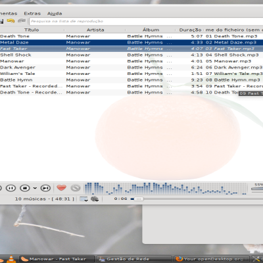Sort the playlist by the Álbum column
This screenshot has width=263, height=263.
(151, 30)
